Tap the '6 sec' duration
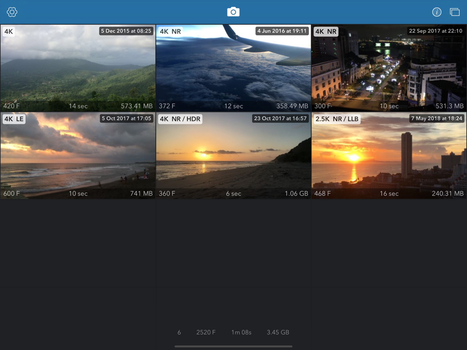Viewport: 467px width, 350px height. (233, 194)
